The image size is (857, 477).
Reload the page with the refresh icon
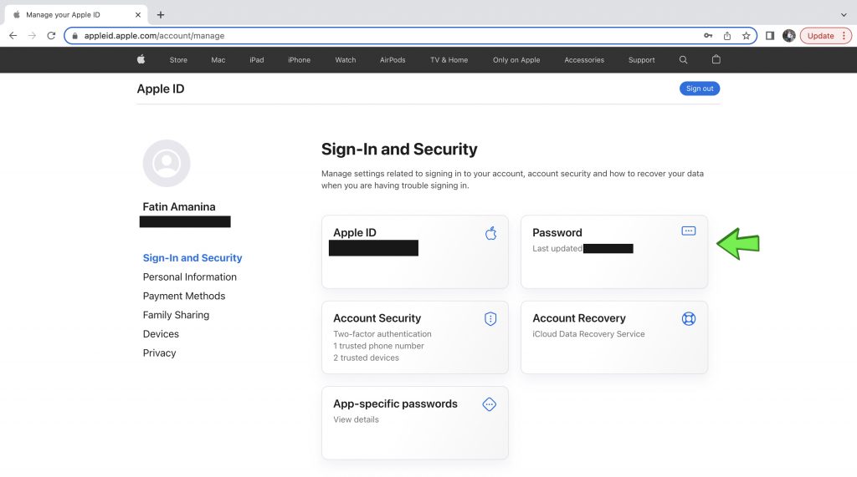pos(51,35)
